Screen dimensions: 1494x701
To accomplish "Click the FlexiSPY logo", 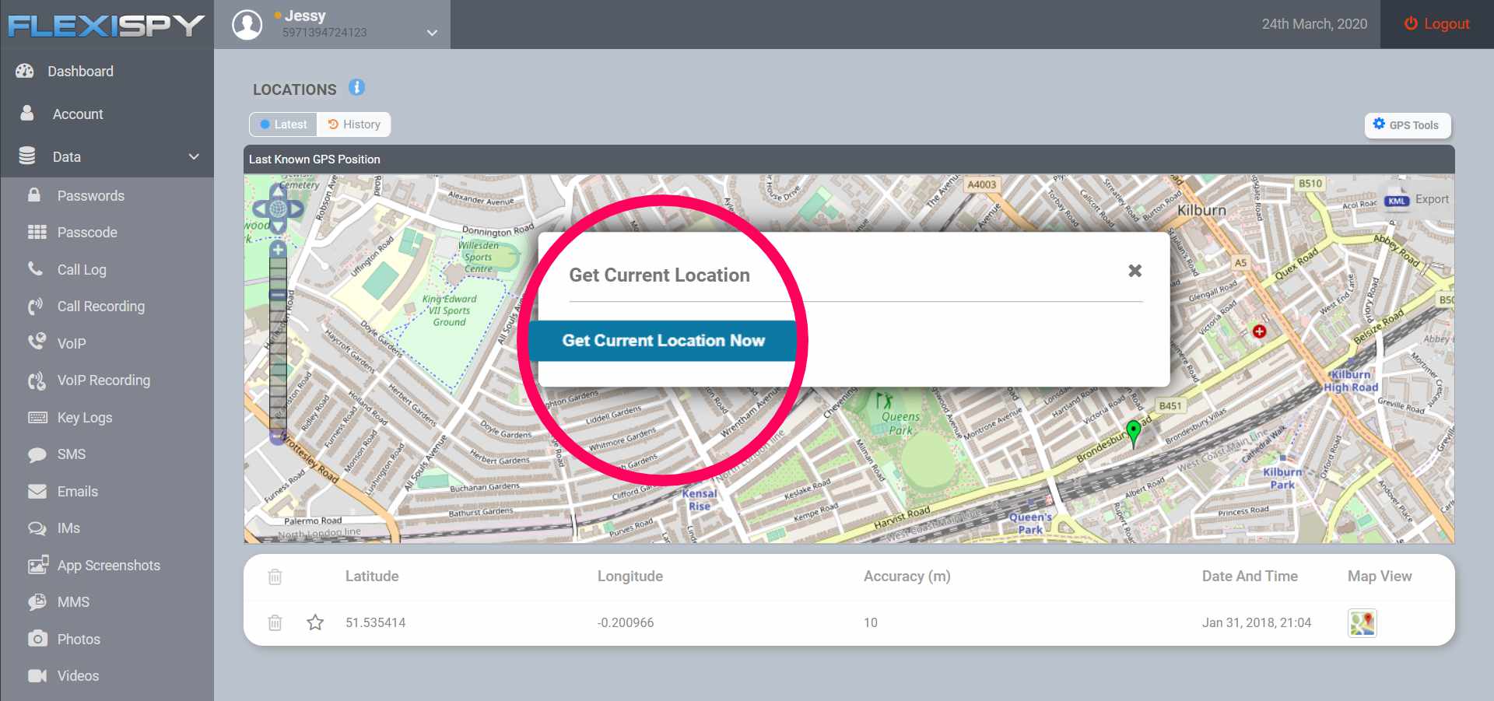I will coord(107,26).
